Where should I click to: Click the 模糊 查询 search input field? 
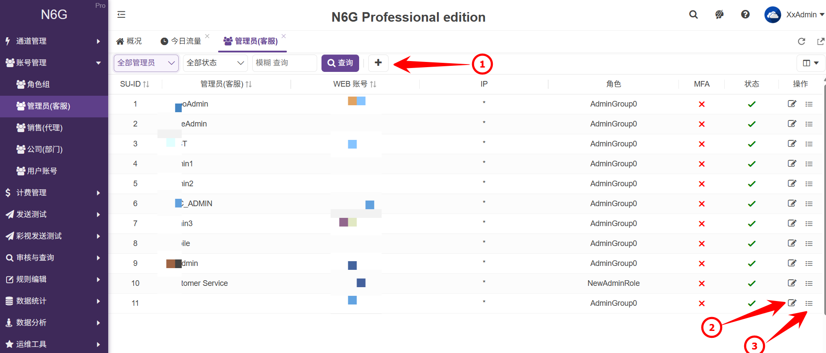(284, 63)
